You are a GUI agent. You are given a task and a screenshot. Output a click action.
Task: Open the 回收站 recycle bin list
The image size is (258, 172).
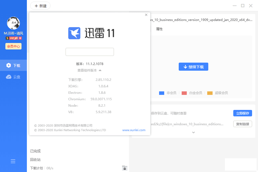pos(35,159)
